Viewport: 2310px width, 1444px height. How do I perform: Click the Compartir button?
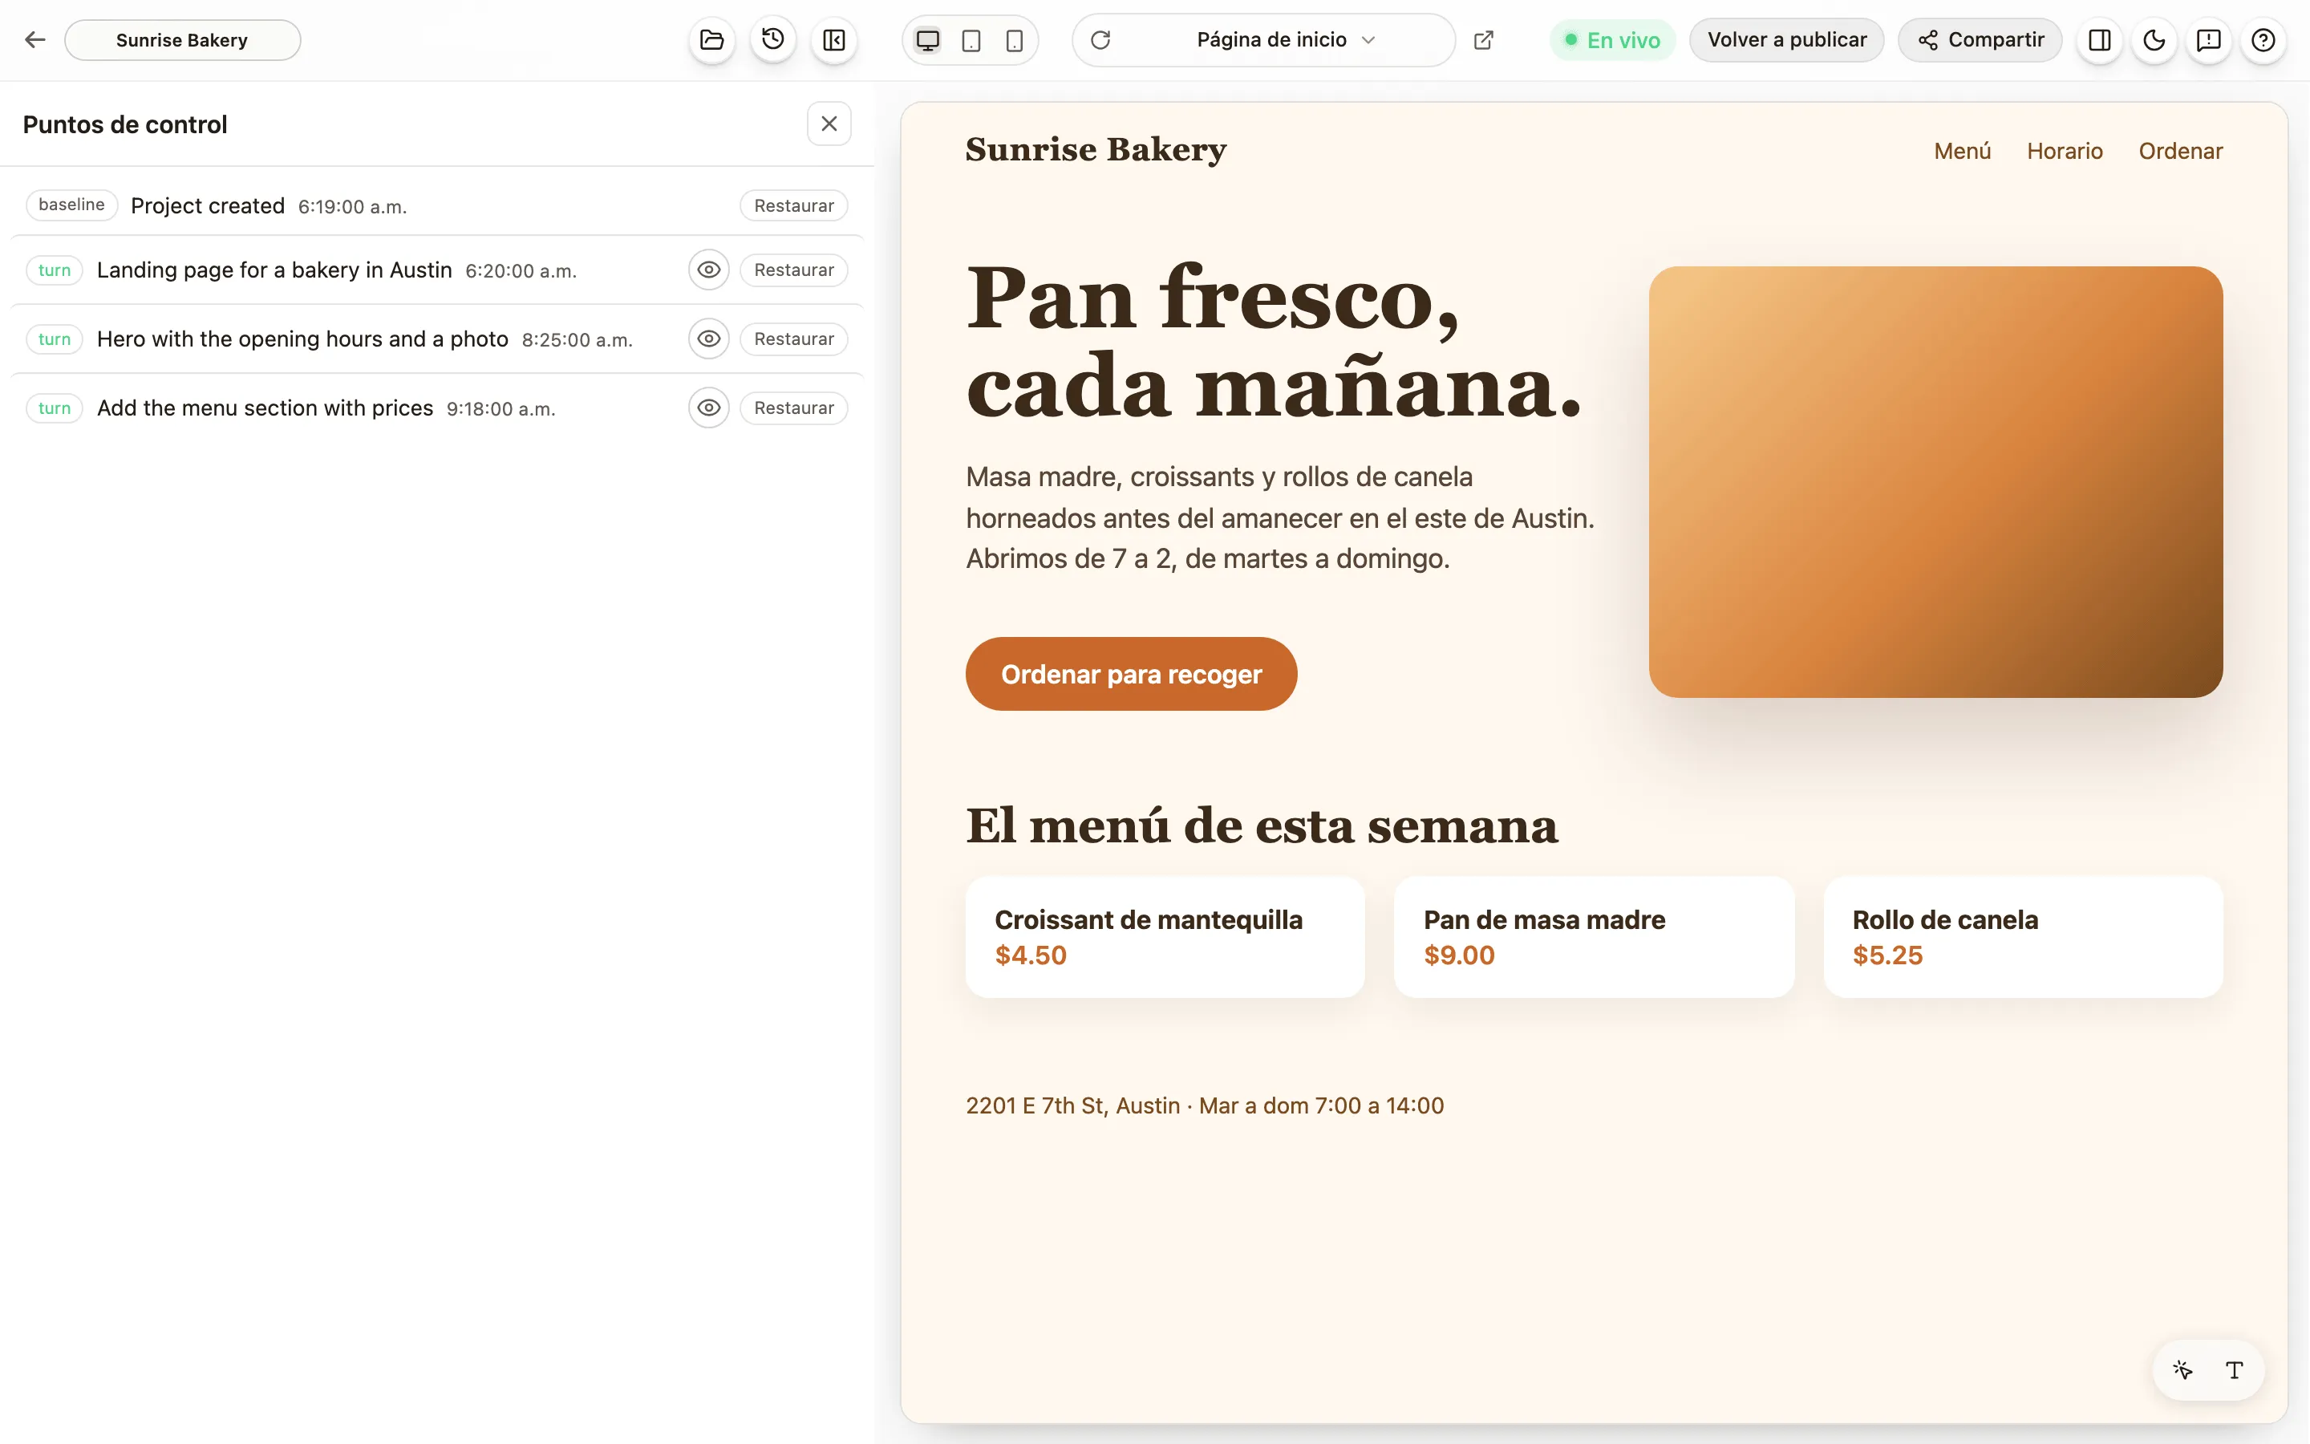tap(1980, 40)
